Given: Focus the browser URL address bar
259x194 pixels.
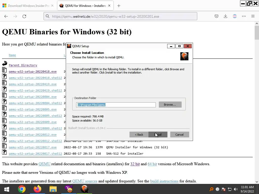Looking at the screenshot, I should click(x=120, y=16).
